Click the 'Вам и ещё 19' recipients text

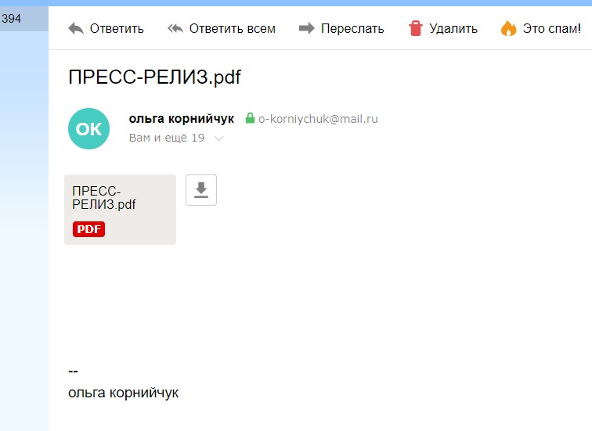coord(167,138)
